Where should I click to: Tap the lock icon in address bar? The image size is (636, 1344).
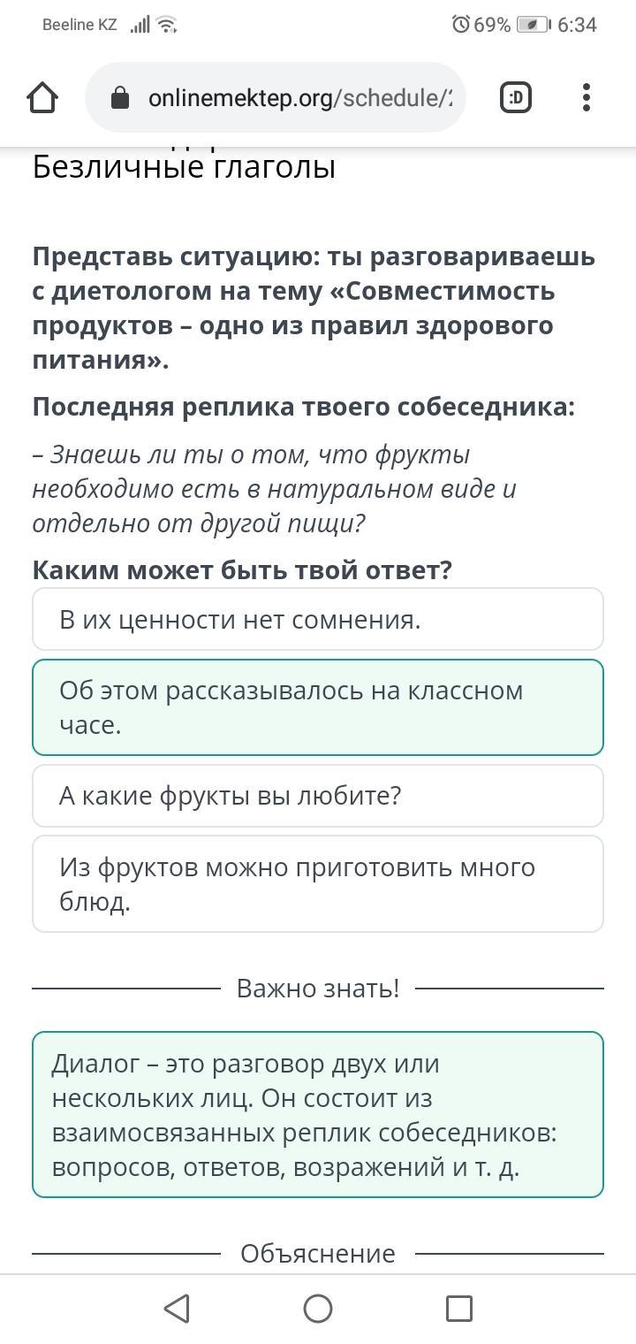coord(121,98)
